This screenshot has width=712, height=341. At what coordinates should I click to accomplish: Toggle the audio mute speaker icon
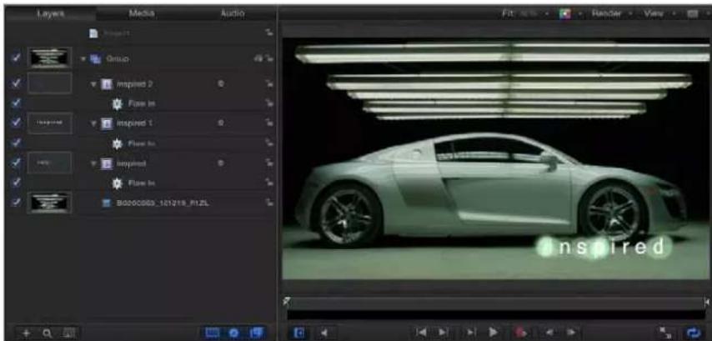tap(324, 333)
